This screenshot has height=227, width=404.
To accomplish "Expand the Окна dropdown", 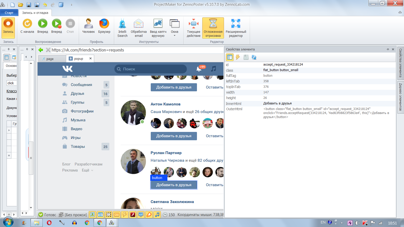I will 174,28.
